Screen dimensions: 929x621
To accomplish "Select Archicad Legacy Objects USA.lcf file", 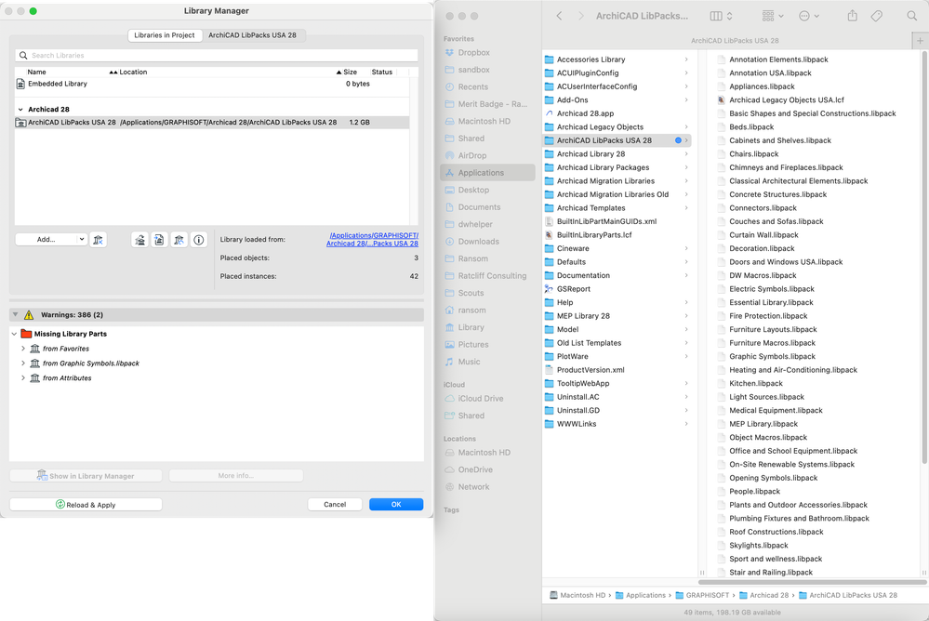I will pos(786,99).
